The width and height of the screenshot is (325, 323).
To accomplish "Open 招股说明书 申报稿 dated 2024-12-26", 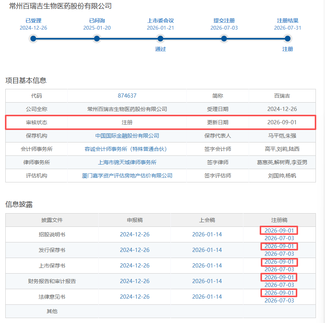I will (135, 234).
